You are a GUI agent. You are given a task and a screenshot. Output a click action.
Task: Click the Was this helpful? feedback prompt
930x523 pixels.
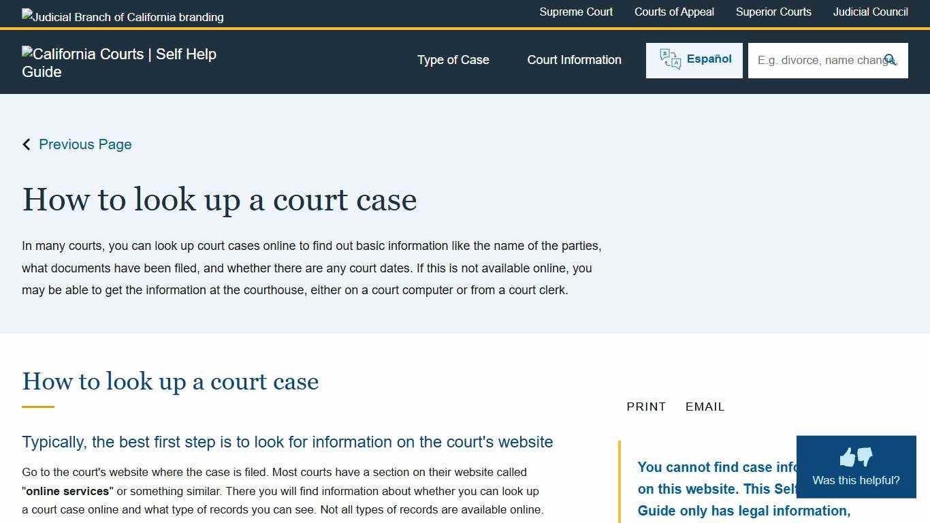click(856, 479)
